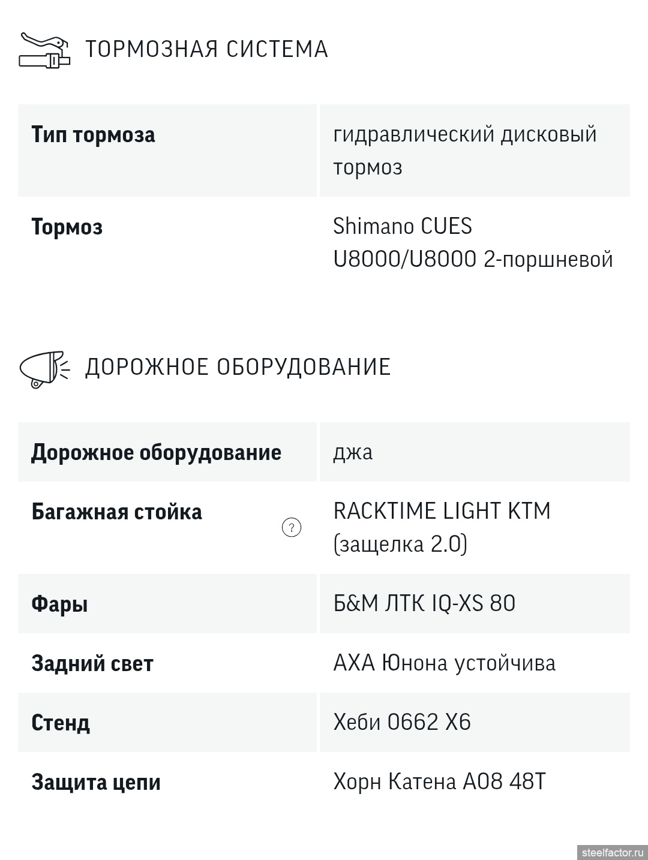
Task: Click the Б&М ЛТК IQ-XS 80 value
Action: (x=424, y=603)
